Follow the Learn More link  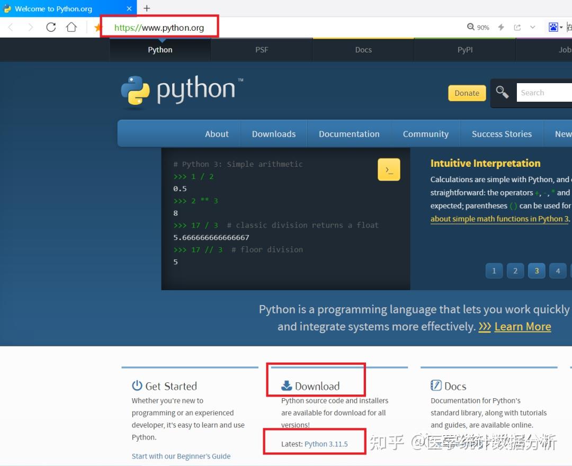(x=522, y=326)
